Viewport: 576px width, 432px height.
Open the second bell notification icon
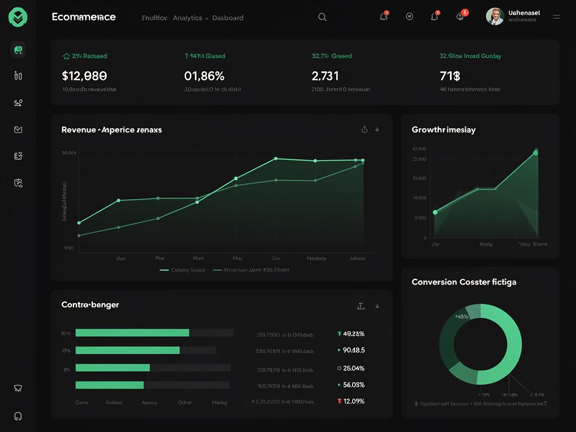(x=434, y=16)
